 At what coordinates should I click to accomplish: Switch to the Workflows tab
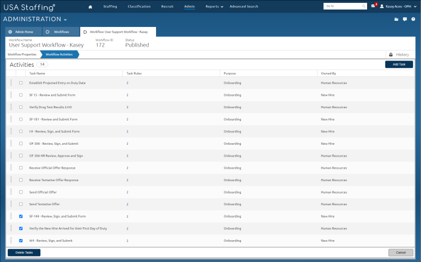pyautogui.click(x=61, y=31)
